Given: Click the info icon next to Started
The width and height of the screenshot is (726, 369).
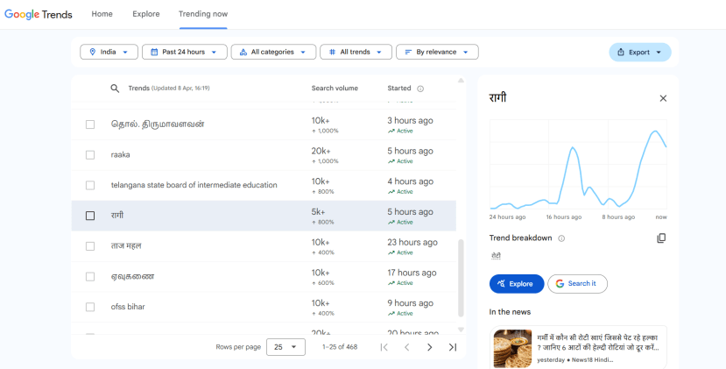Looking at the screenshot, I should [x=420, y=89].
